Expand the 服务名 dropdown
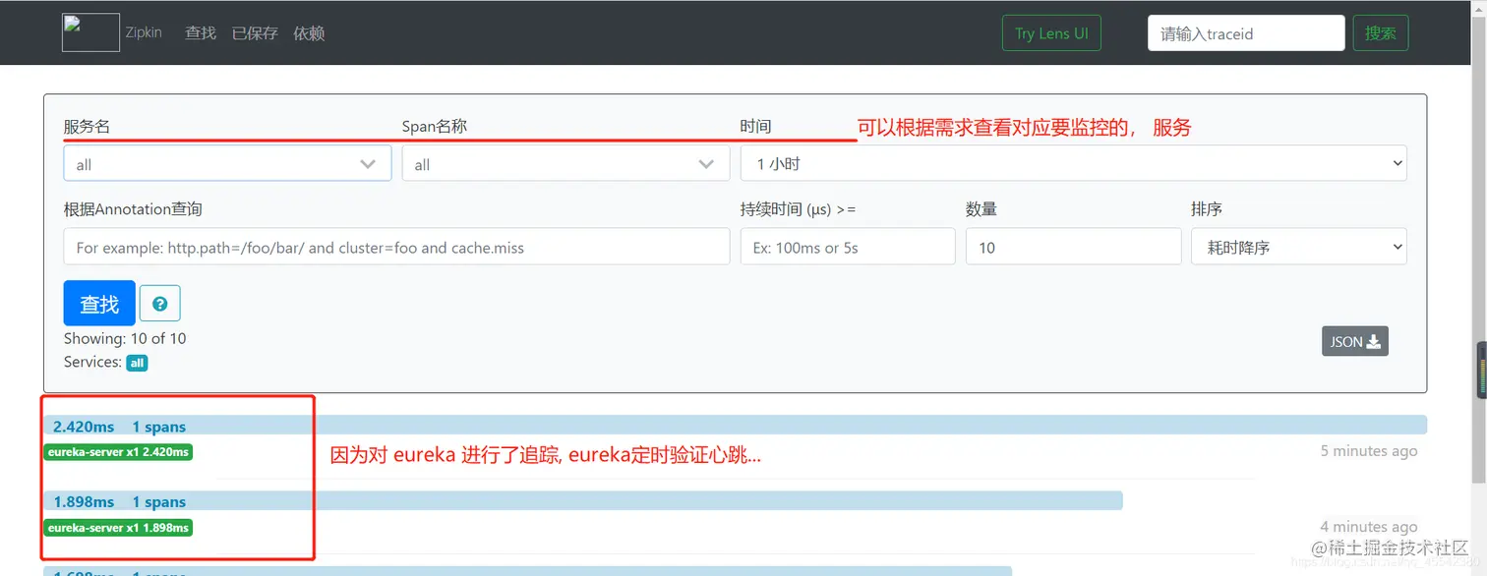The height and width of the screenshot is (576, 1487). (227, 163)
